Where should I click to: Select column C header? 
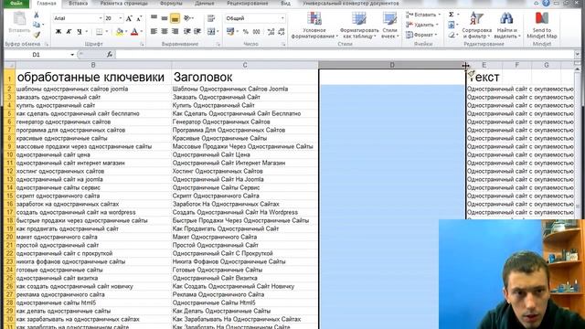[x=245, y=65]
